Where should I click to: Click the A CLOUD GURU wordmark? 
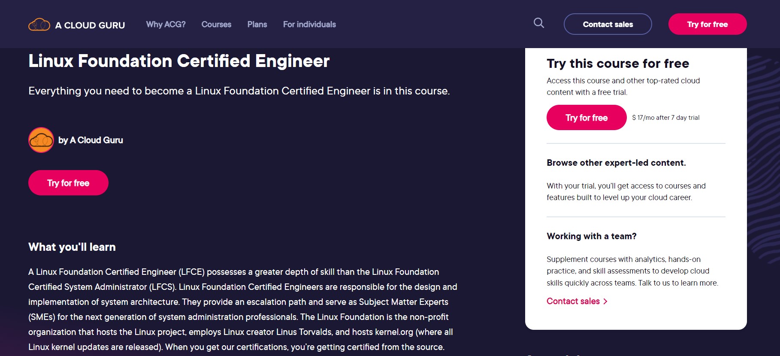click(x=90, y=25)
